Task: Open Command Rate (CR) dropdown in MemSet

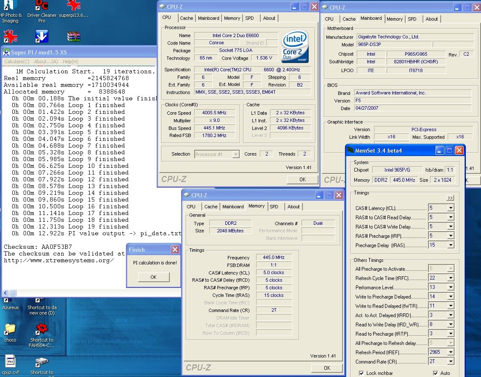Action: [x=451, y=361]
